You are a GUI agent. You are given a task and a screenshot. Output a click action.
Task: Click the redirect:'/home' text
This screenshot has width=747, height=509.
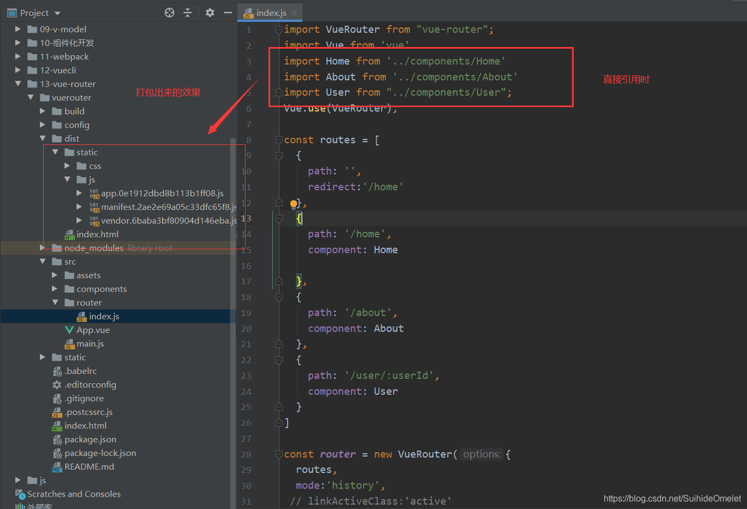click(355, 187)
